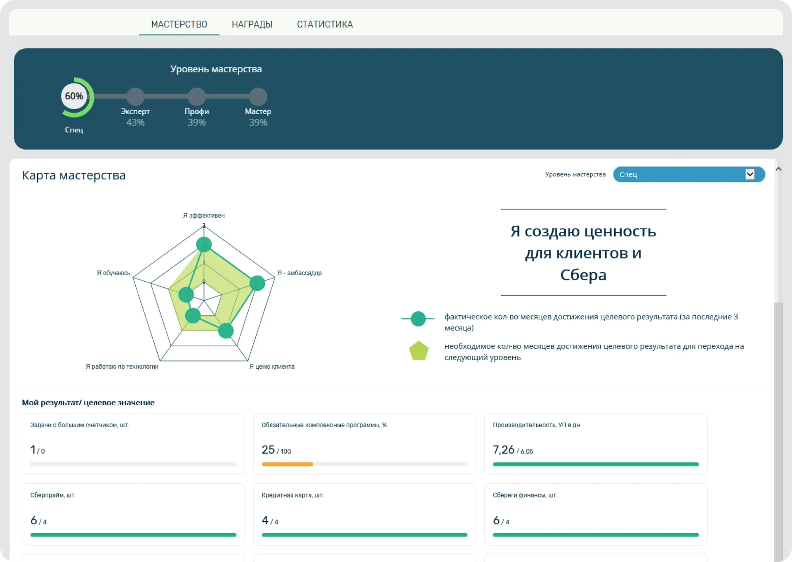The height and width of the screenshot is (562, 792).
Task: Click the green pentagon legend icon
Action: [x=419, y=351]
